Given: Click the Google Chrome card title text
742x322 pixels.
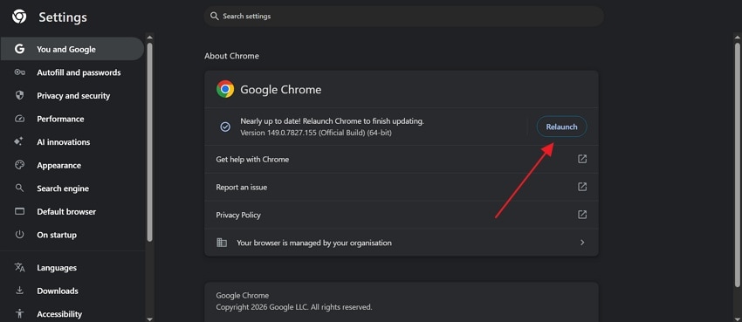Looking at the screenshot, I should click(280, 89).
